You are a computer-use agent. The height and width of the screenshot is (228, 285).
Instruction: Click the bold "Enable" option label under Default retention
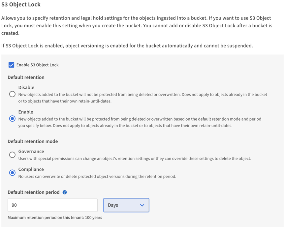click(x=25, y=112)
